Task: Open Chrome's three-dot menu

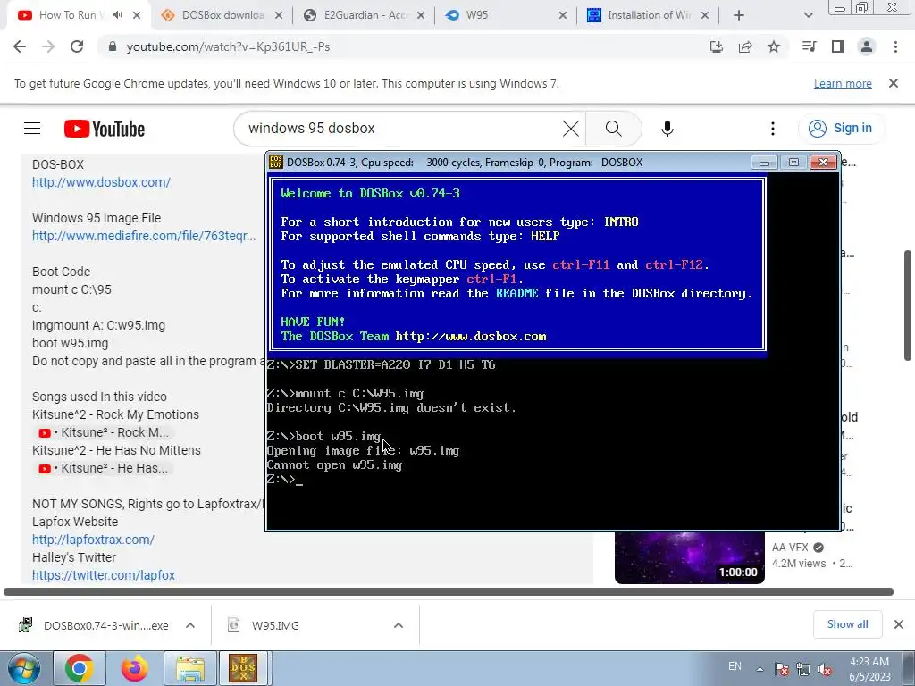Action: click(895, 46)
